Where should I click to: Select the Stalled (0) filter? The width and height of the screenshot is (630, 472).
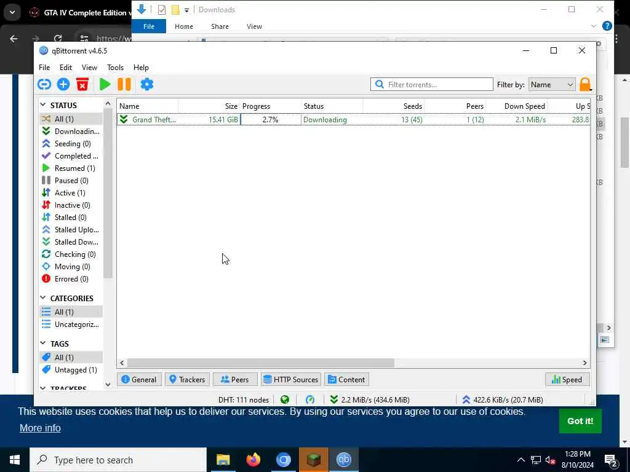pos(71,218)
